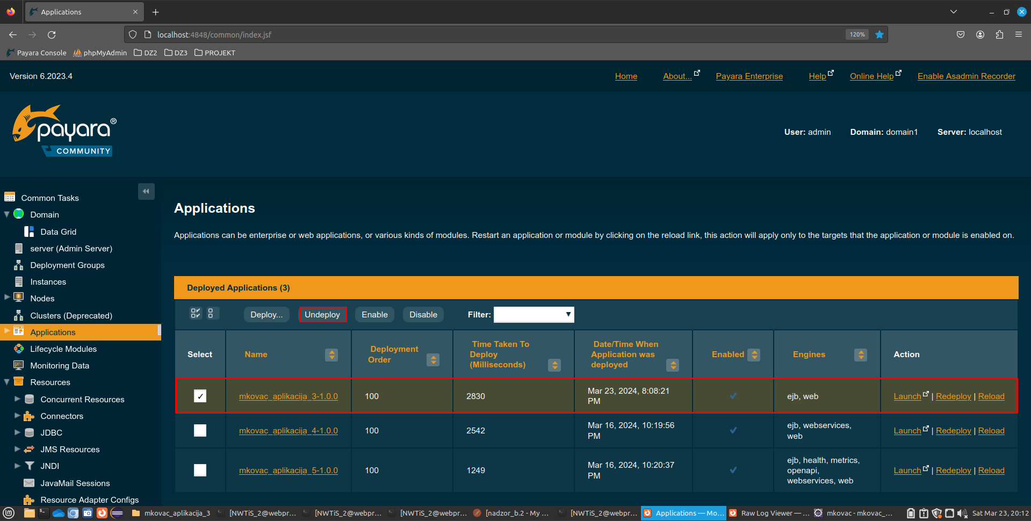Open Firefox account icon
This screenshot has width=1031, height=521.
[980, 34]
